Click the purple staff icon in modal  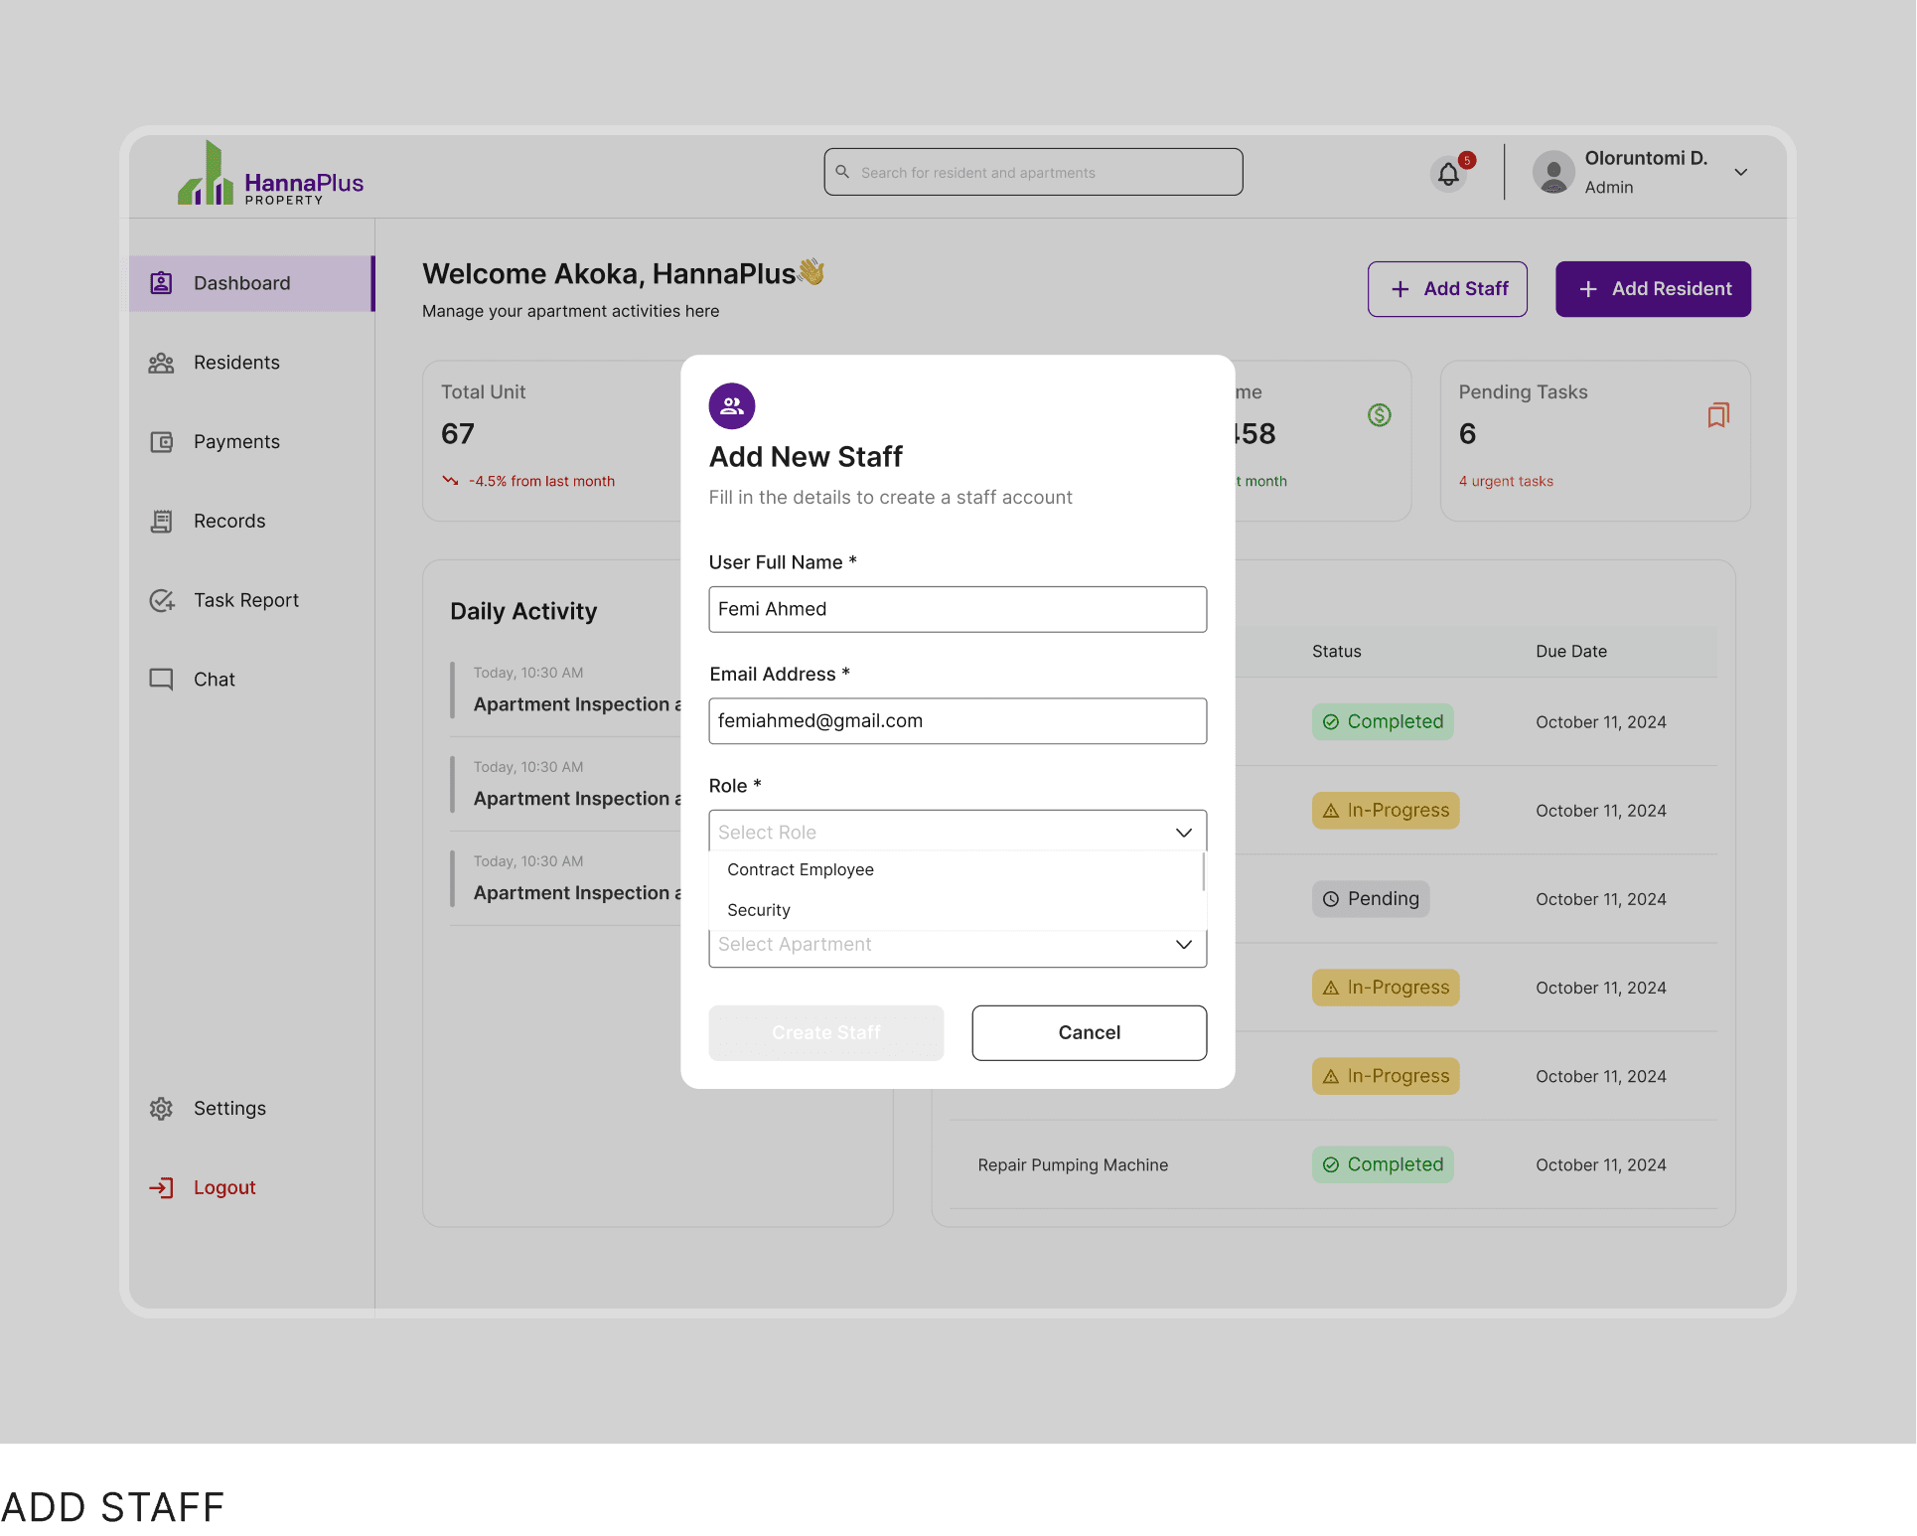pyautogui.click(x=732, y=405)
